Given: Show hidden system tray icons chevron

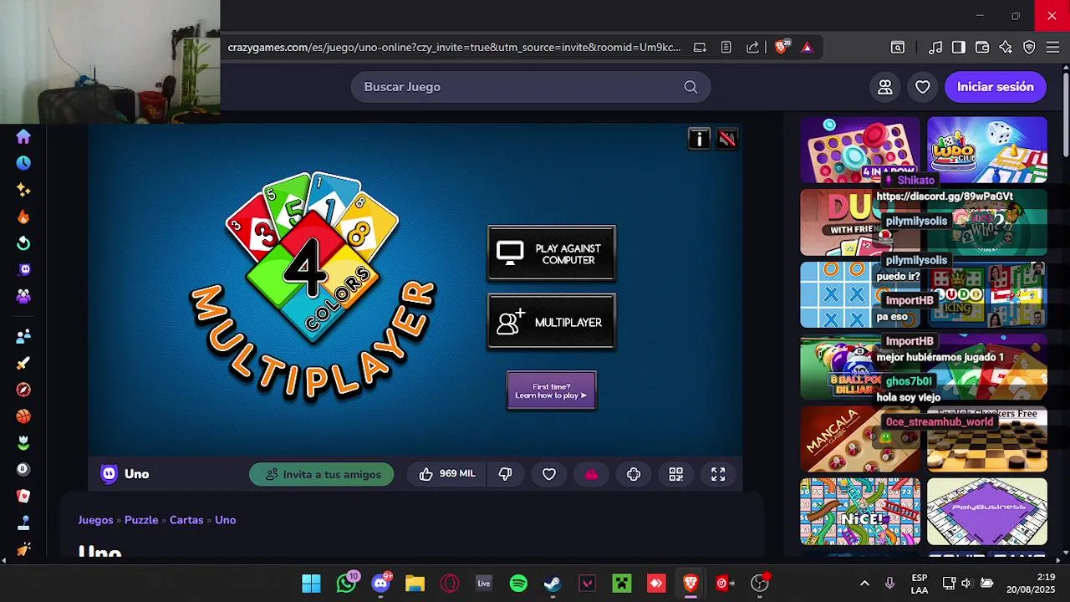Looking at the screenshot, I should coord(864,584).
